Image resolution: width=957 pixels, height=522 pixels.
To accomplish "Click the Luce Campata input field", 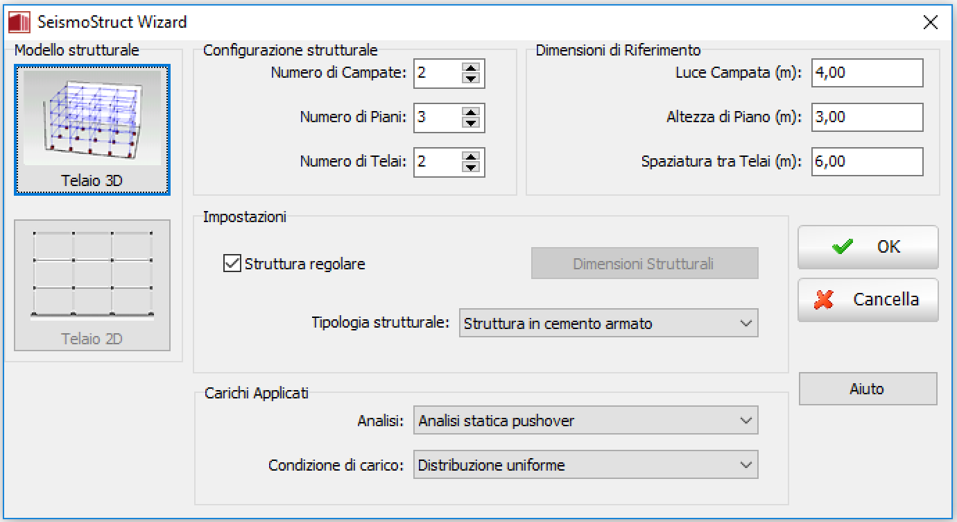I will coord(867,73).
